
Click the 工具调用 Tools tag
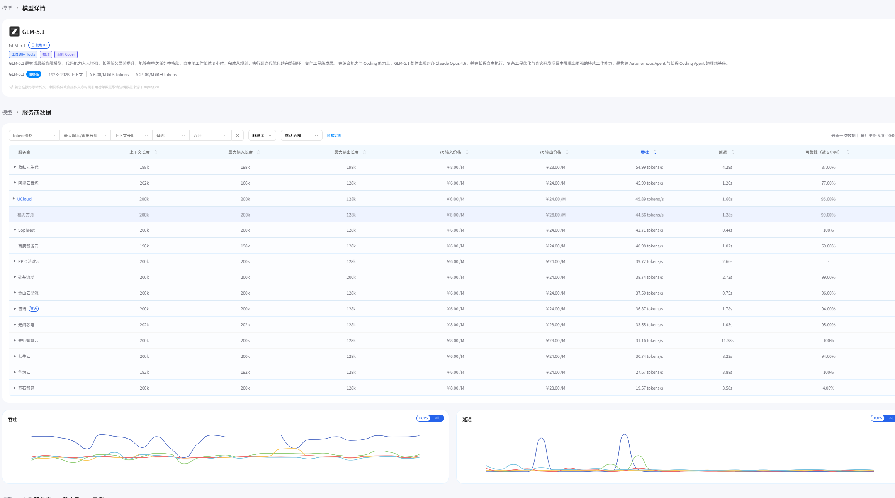click(x=23, y=54)
